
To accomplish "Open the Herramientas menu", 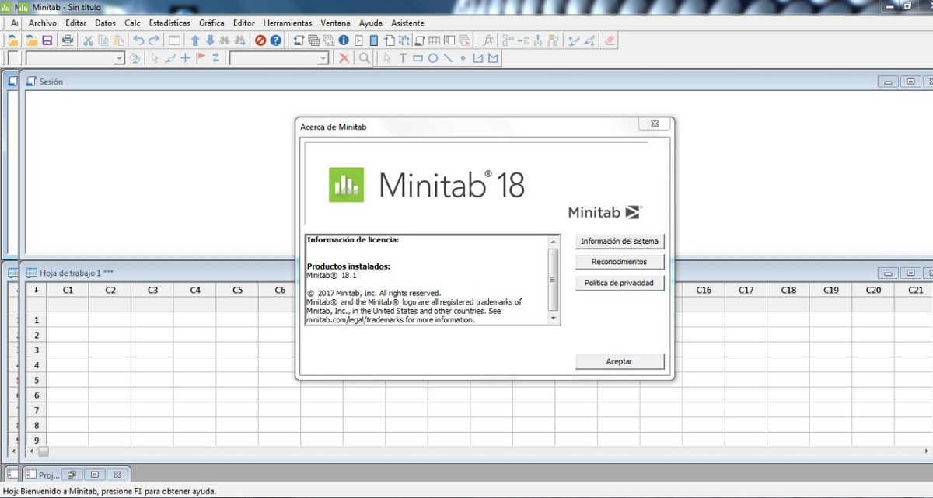I will pos(288,23).
